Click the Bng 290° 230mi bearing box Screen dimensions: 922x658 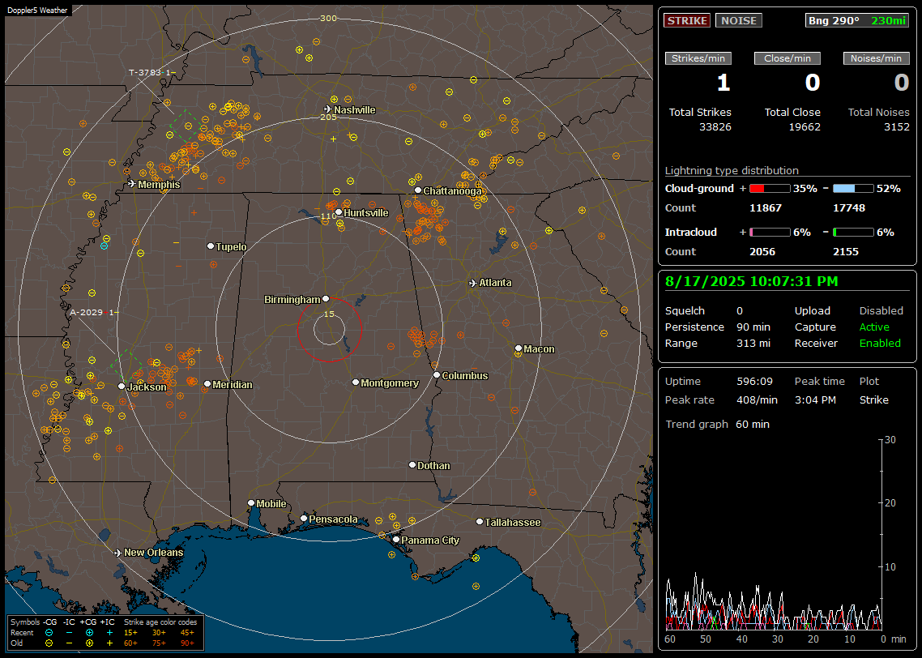[857, 20]
